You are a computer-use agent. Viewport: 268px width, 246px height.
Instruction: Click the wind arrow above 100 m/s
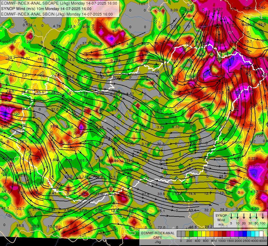click(x=263, y=216)
